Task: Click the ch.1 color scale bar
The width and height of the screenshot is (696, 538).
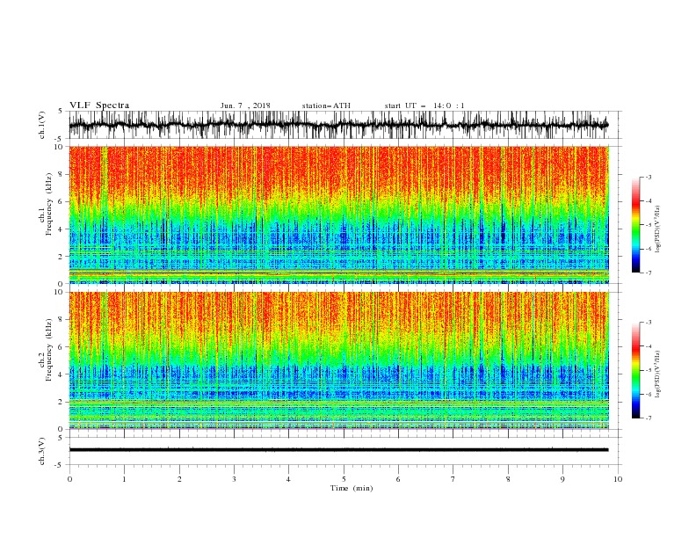Action: [635, 225]
